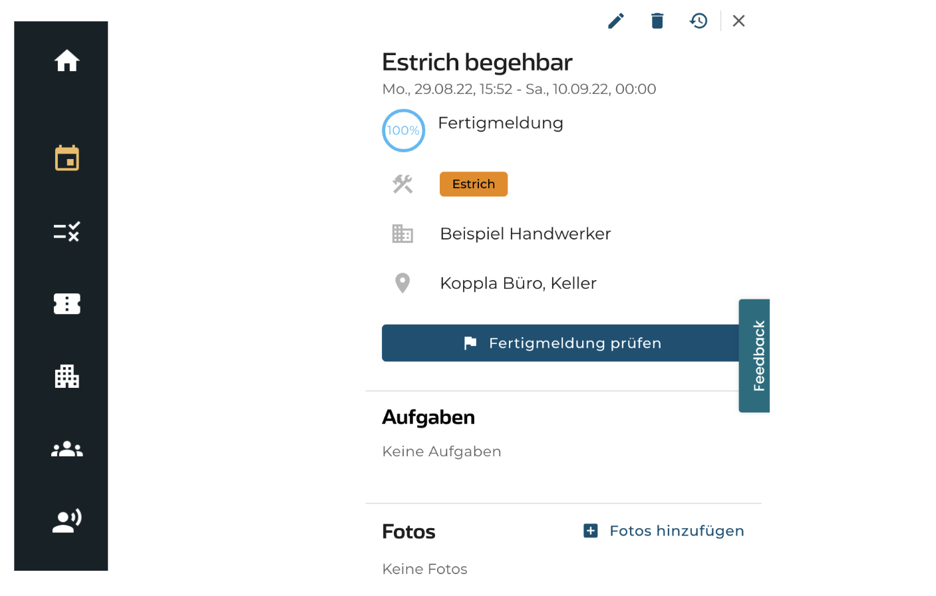936x596 pixels.
Task: Delete the entry with trash icon
Action: pos(657,21)
